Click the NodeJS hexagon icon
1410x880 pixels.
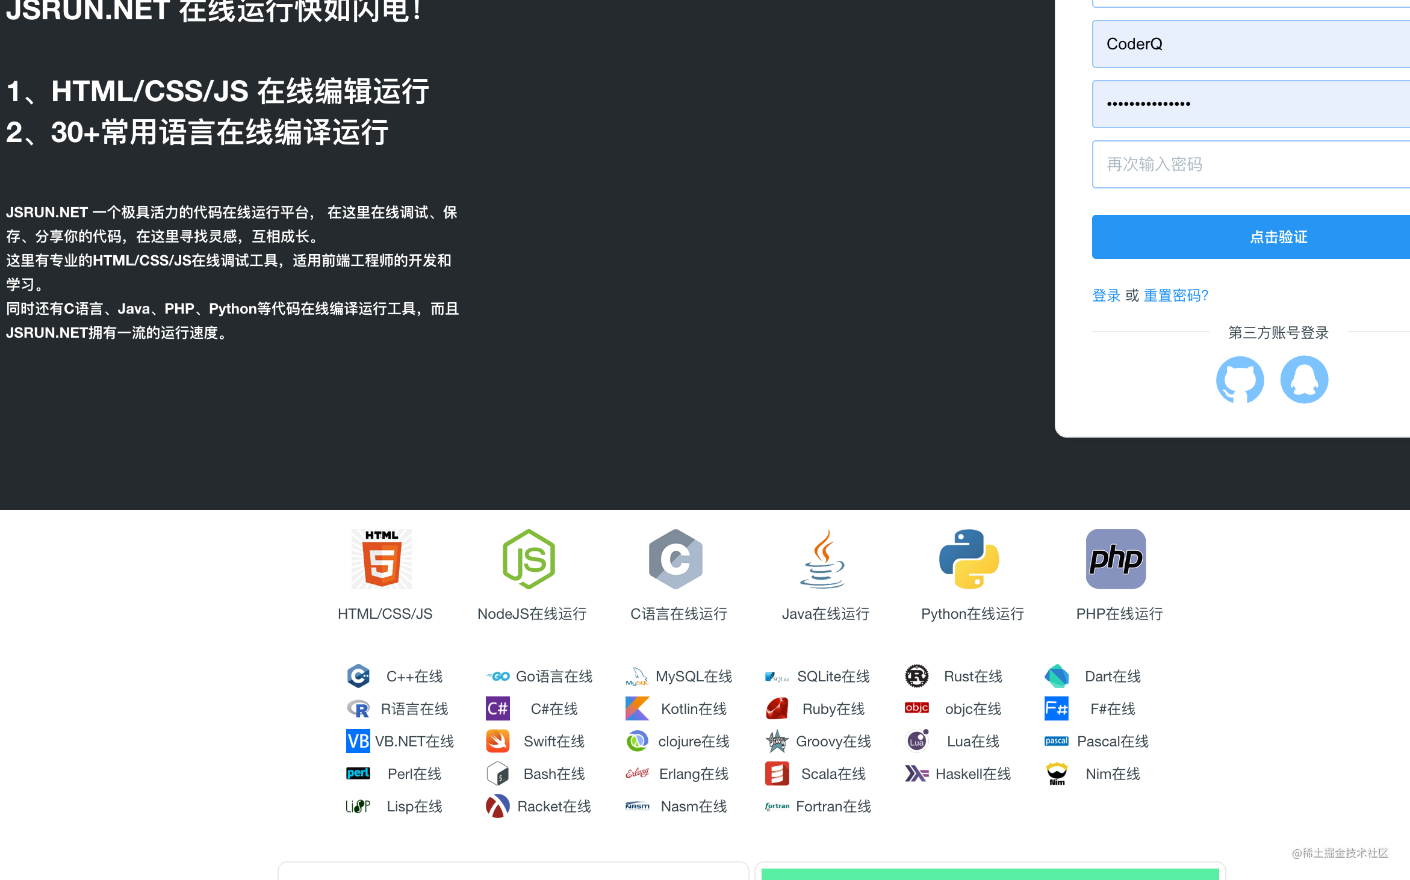(x=529, y=559)
